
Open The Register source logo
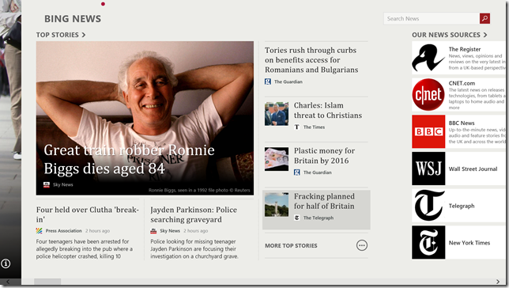click(x=428, y=58)
